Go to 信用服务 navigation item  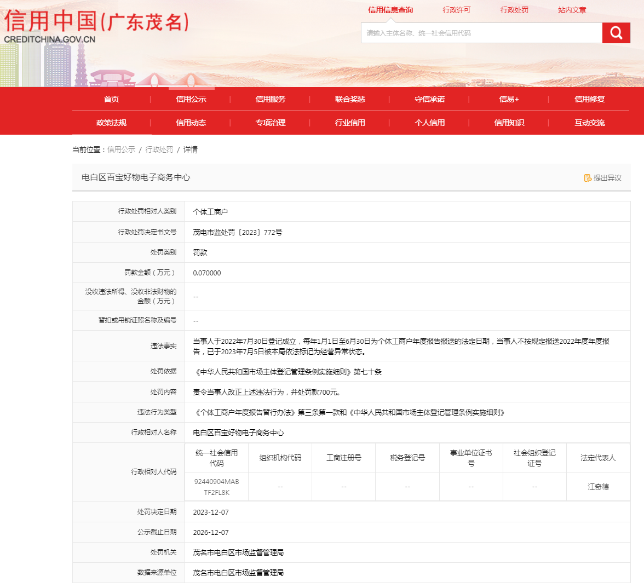pos(271,99)
